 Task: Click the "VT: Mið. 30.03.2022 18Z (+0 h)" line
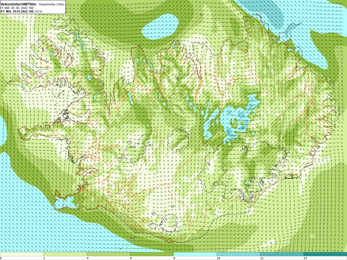tap(21, 11)
